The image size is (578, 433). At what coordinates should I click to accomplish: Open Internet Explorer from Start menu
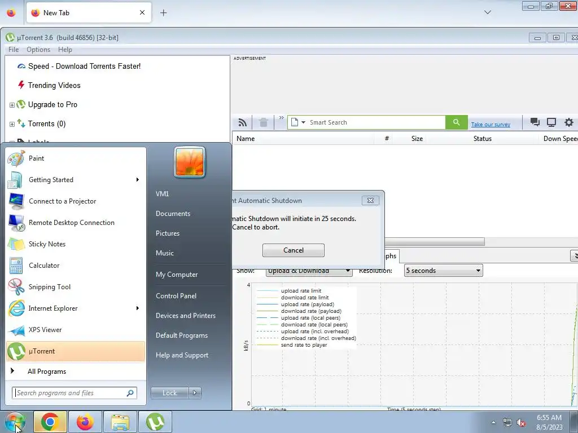[76, 308]
